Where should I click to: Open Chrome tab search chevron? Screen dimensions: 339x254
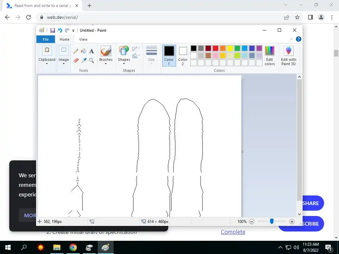point(286,5)
